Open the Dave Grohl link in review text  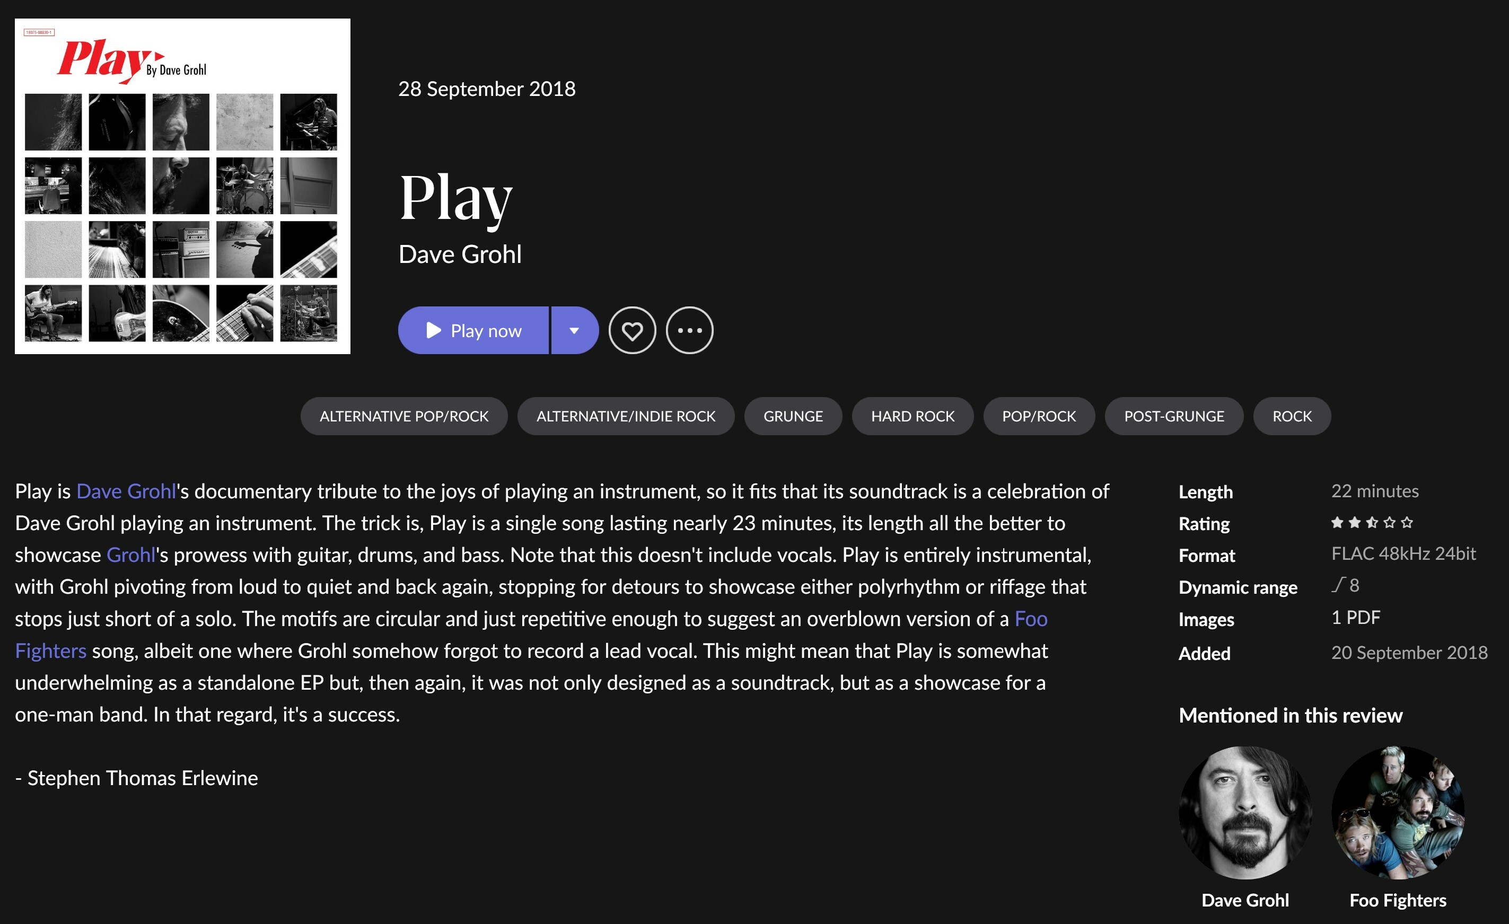click(126, 491)
